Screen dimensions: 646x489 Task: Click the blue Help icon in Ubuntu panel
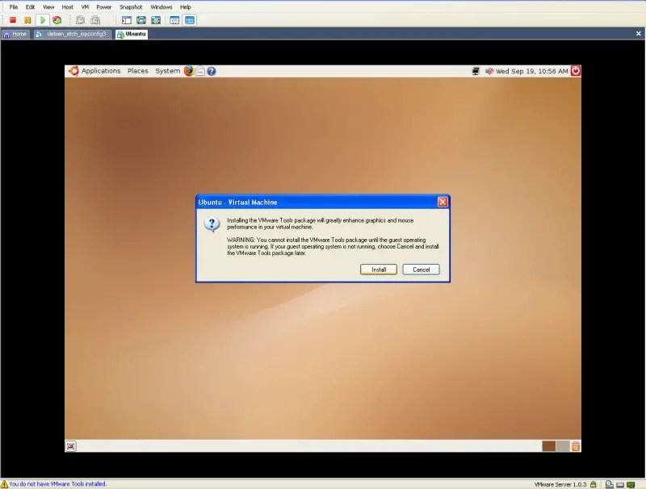(212, 71)
